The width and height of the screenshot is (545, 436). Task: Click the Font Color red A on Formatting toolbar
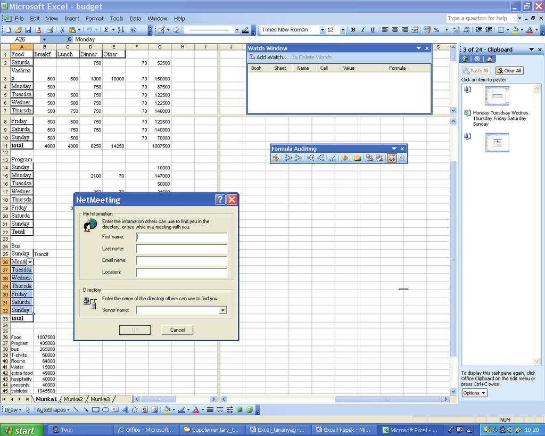(530, 30)
